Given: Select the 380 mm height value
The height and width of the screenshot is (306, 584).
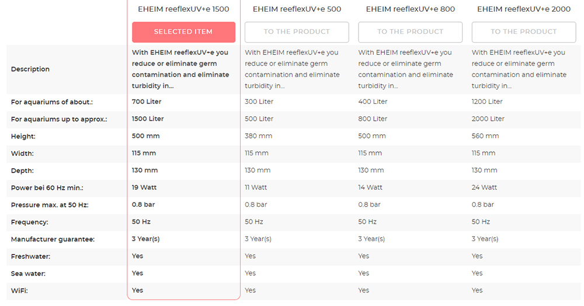Looking at the screenshot, I should 258,136.
